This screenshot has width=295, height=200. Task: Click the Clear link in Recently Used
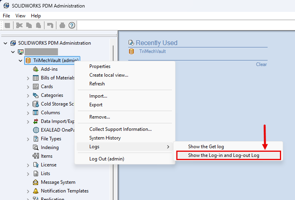point(261,64)
